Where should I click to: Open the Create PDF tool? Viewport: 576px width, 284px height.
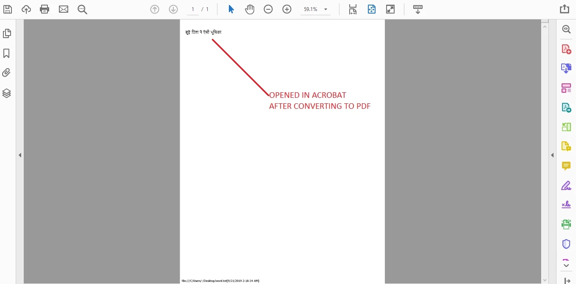click(566, 49)
